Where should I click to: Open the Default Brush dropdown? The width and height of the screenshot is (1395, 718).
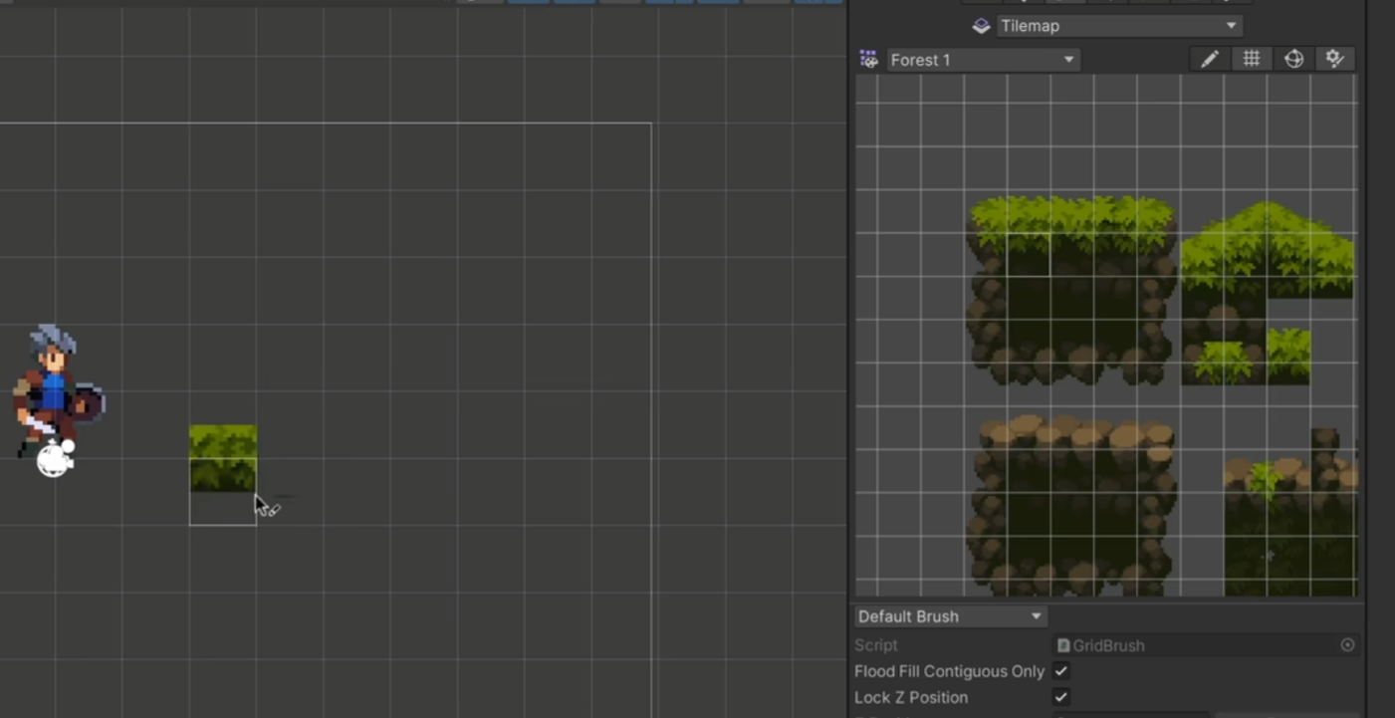(x=949, y=616)
